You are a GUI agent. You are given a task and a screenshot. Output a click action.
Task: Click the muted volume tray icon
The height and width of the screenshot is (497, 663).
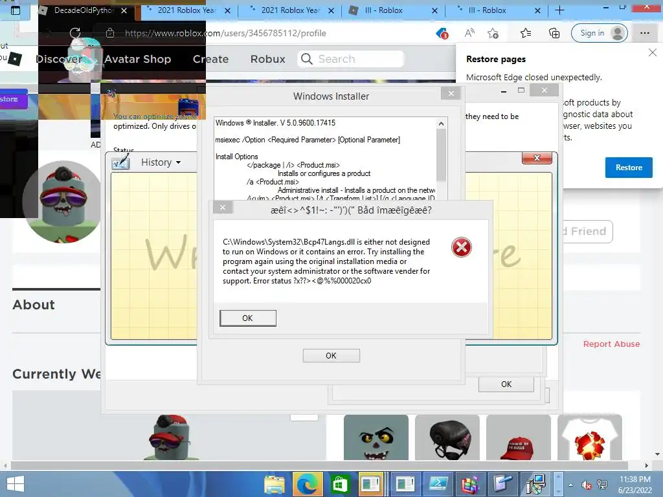click(586, 485)
